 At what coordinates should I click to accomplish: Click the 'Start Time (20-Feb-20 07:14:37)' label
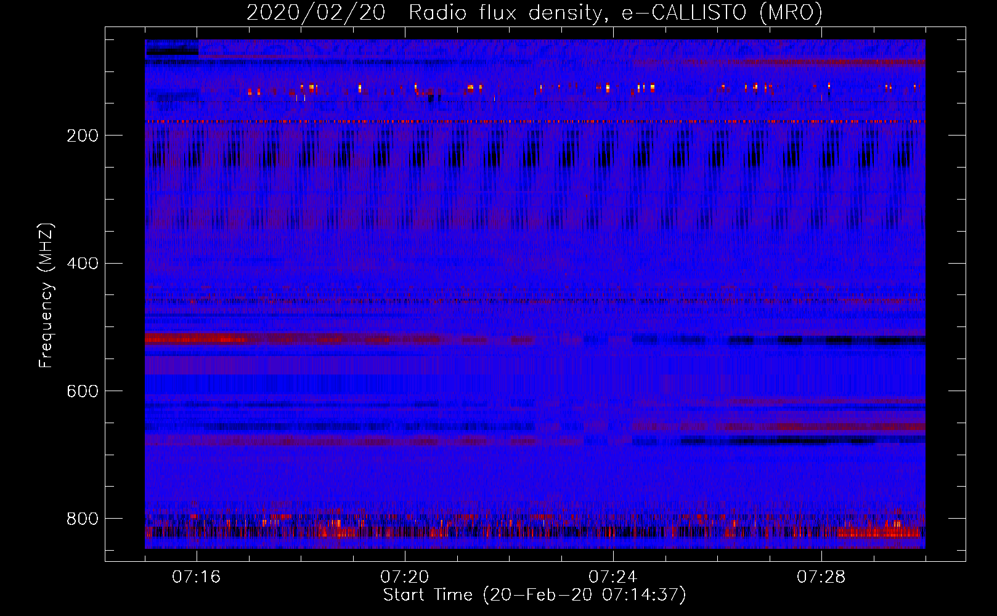tap(534, 595)
